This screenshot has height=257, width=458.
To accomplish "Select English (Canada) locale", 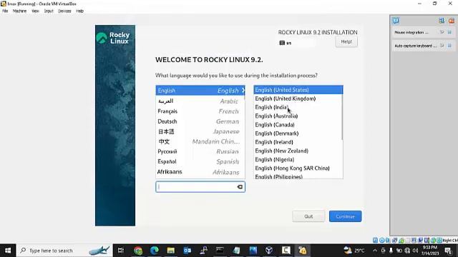I will (x=298, y=125).
